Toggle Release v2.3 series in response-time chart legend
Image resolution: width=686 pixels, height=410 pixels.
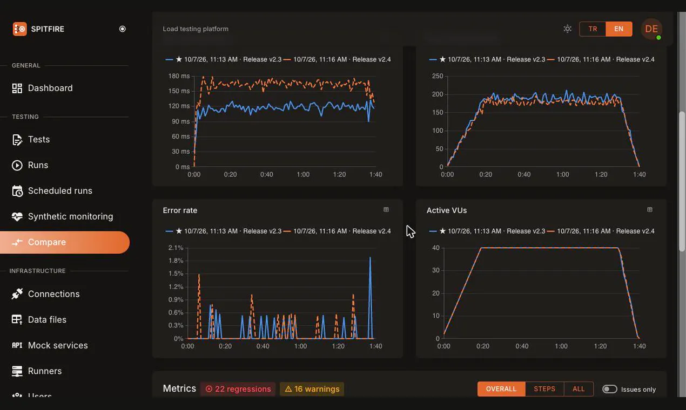224,59
